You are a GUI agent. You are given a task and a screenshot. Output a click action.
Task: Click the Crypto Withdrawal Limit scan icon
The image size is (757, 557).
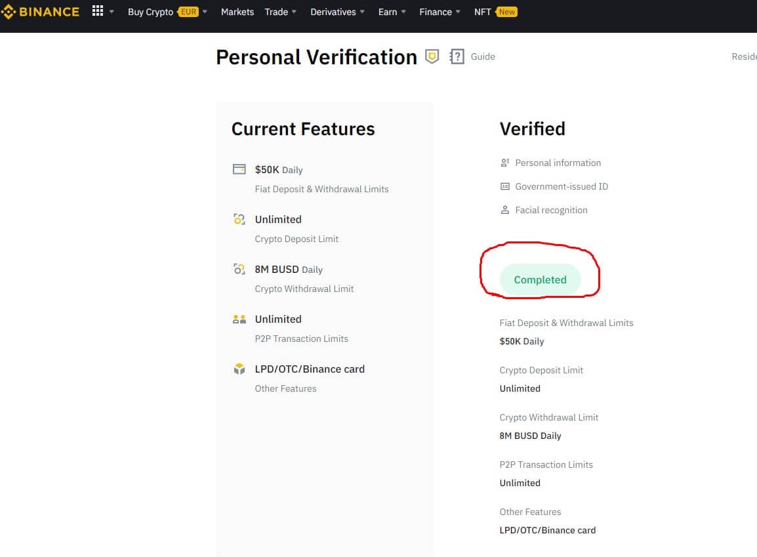(x=239, y=269)
